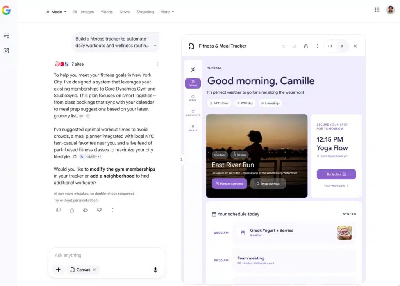Click the microphone voice input icon
Viewport: 400px width, 286px height.
pyautogui.click(x=155, y=270)
